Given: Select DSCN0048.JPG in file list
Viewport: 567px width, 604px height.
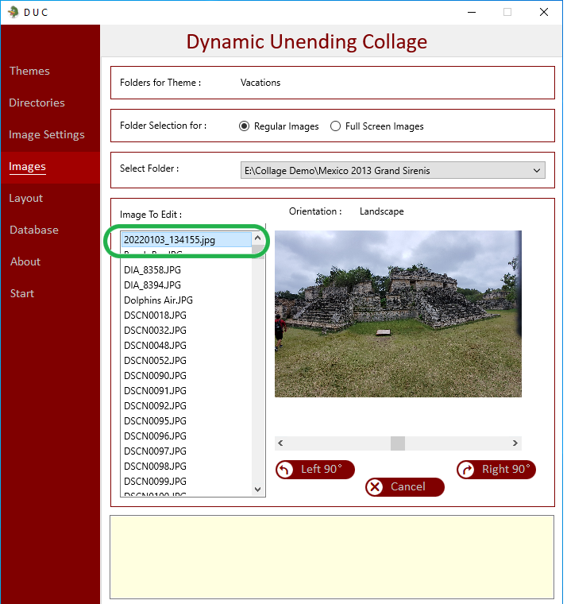Looking at the screenshot, I should (x=187, y=346).
